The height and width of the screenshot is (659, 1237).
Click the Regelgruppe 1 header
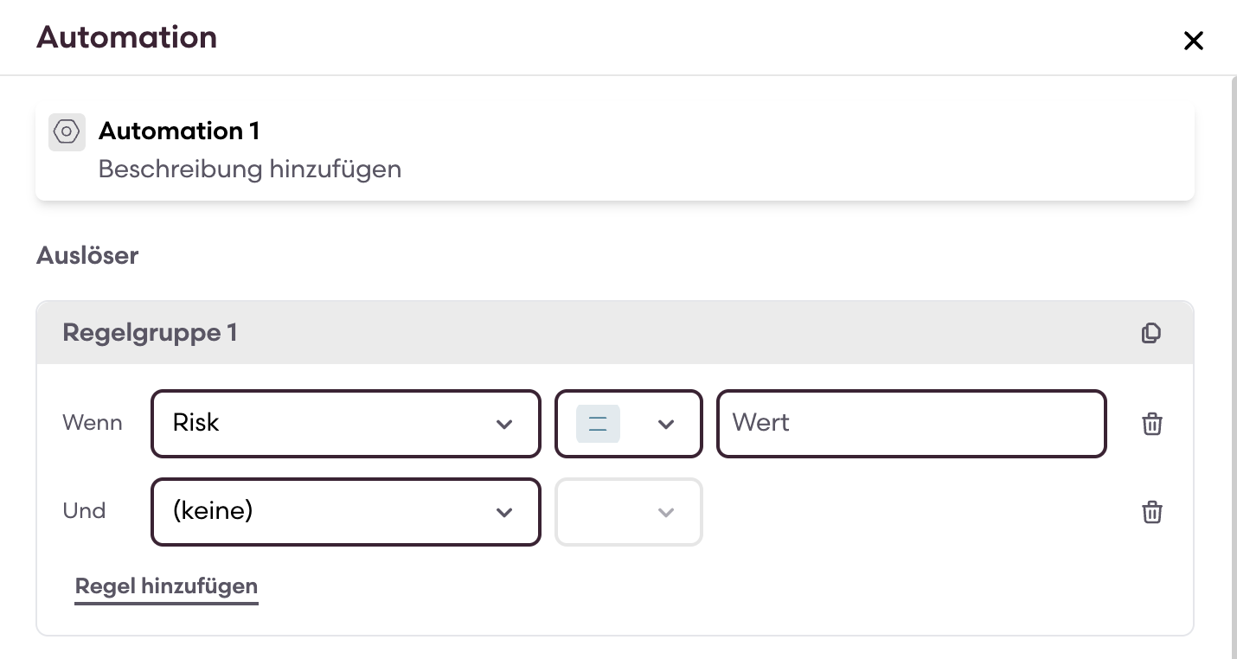(150, 333)
